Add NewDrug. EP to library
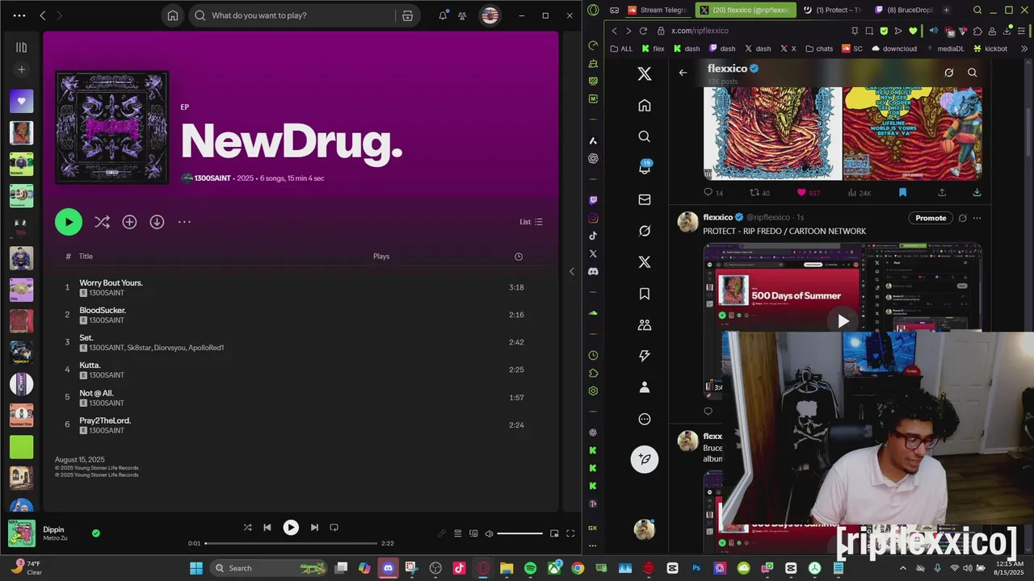Screen dimensions: 1034x581 [129, 222]
